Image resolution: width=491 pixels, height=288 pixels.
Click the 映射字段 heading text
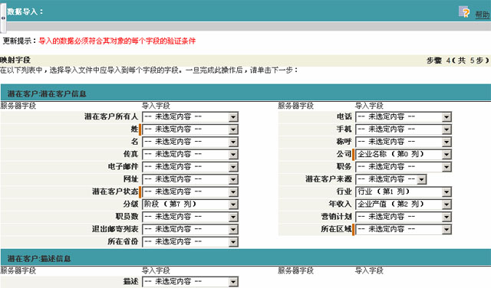(x=15, y=60)
